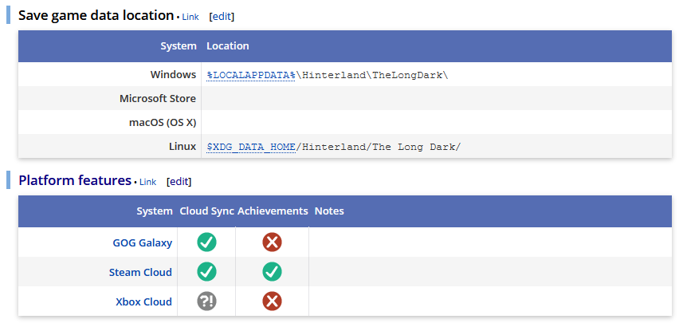
Task: Edit the Save game data location section
Action: pos(222,17)
